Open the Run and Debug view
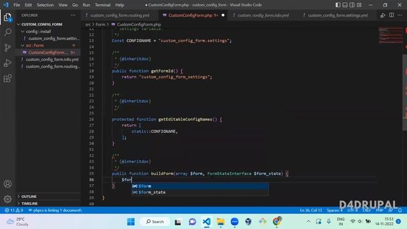This screenshot has width=407, height=229. pos(8,63)
